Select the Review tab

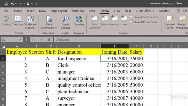point(104,11)
